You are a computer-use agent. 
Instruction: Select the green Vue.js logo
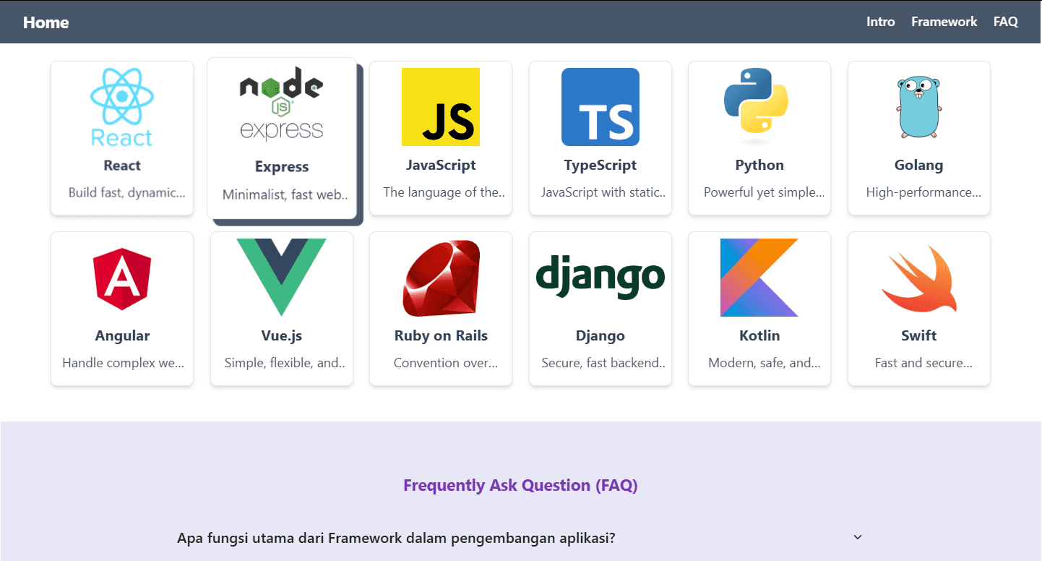(281, 278)
